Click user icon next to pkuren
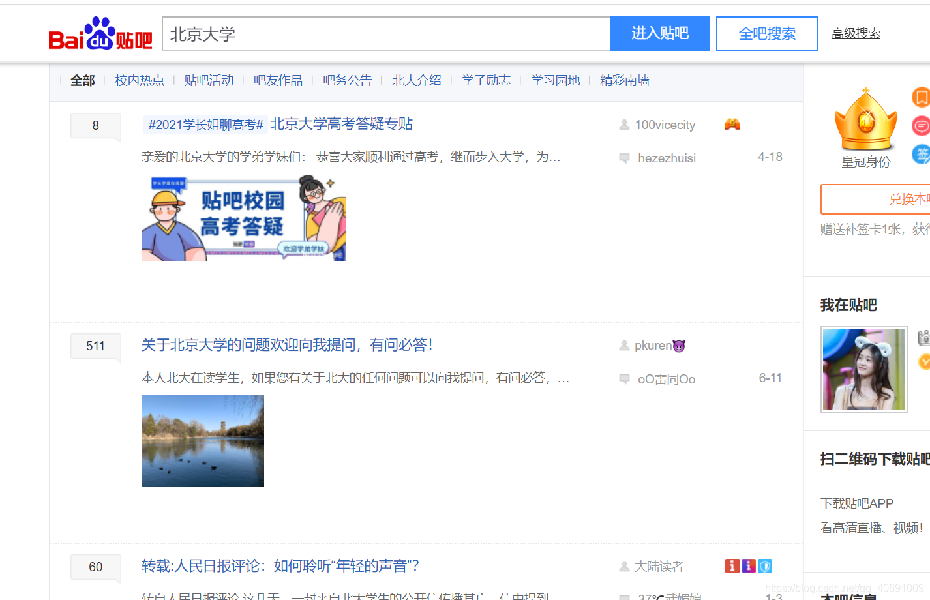930x600 pixels. (x=624, y=346)
